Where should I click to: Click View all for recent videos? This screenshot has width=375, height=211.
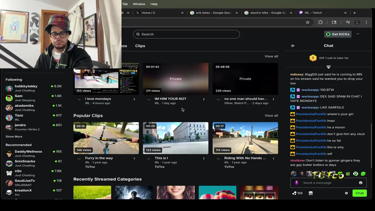tap(271, 56)
